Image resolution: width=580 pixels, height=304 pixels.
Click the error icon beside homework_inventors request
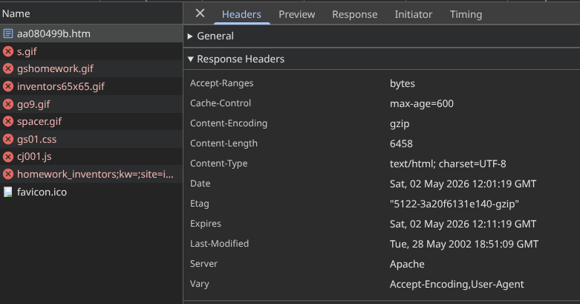7,174
